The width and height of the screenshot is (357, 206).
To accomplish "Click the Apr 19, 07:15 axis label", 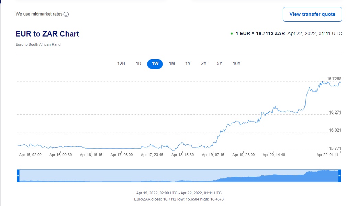I will pyautogui.click(x=213, y=155).
